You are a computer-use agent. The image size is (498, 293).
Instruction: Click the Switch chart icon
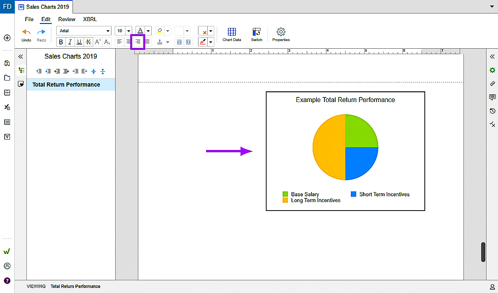pyautogui.click(x=256, y=34)
